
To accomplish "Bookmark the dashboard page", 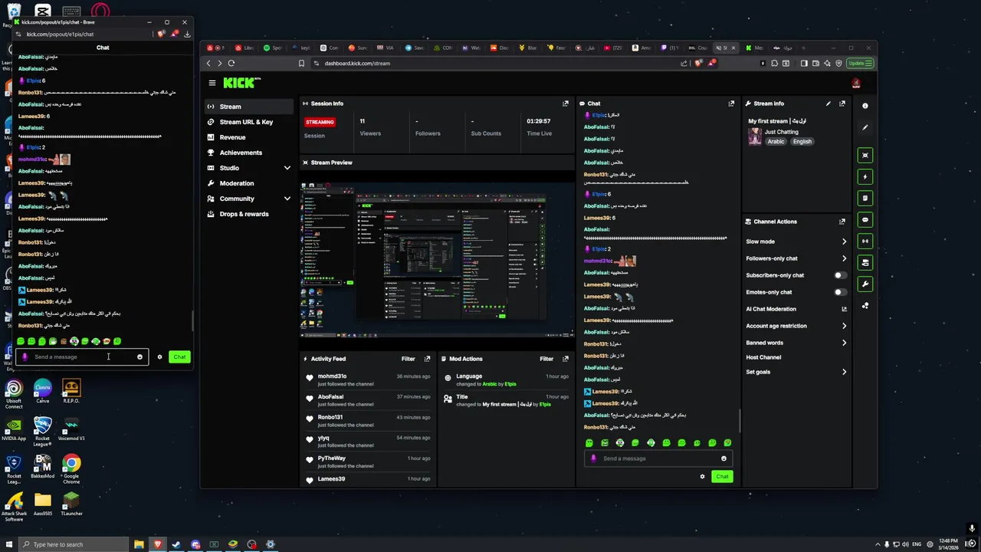I will 301,64.
